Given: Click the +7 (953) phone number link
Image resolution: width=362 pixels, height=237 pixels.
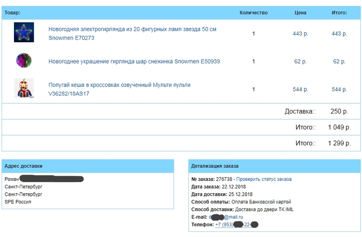Looking at the screenshot, I should tap(236, 225).
